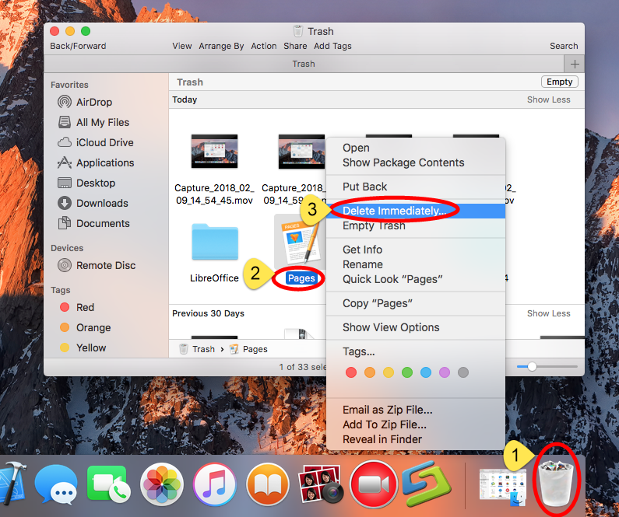Image resolution: width=619 pixels, height=517 pixels.
Task: Click the icon size slider
Action: [547, 366]
